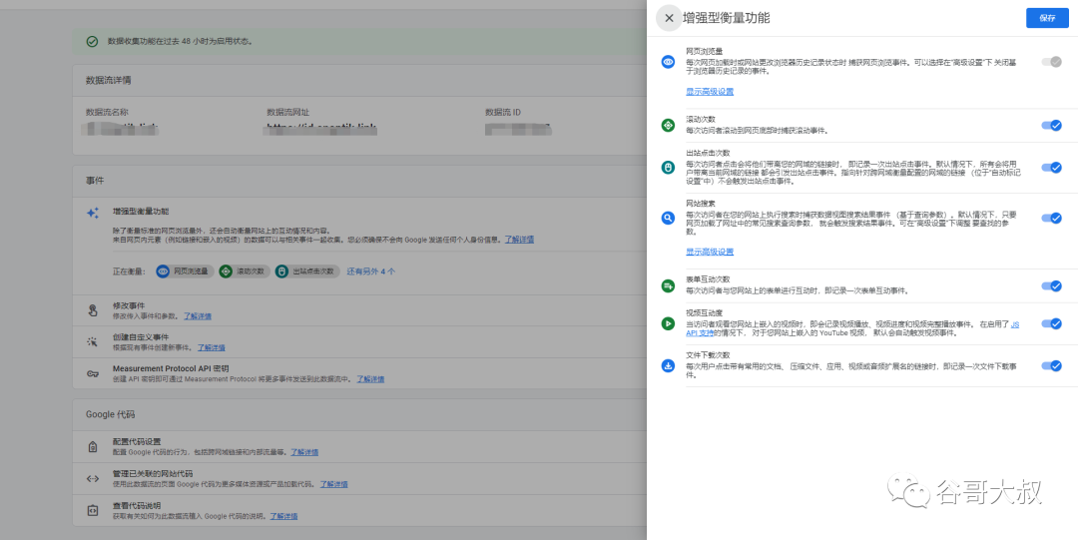The image size is (1078, 540).
Task: Turn off the 滚动次数 switch
Action: pyautogui.click(x=1051, y=125)
